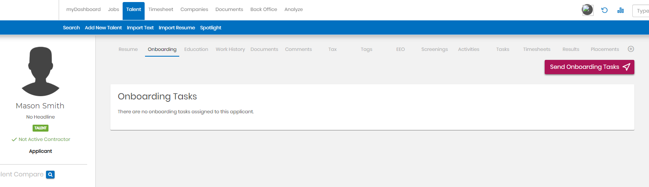Click the Talent Compare search icon
The image size is (649, 187).
pos(50,174)
